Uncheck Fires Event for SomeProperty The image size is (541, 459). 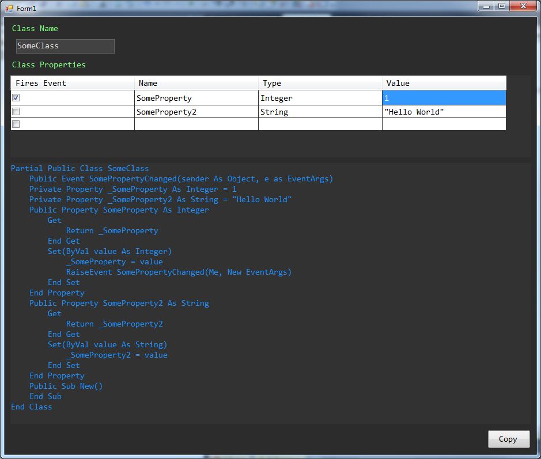coord(16,97)
